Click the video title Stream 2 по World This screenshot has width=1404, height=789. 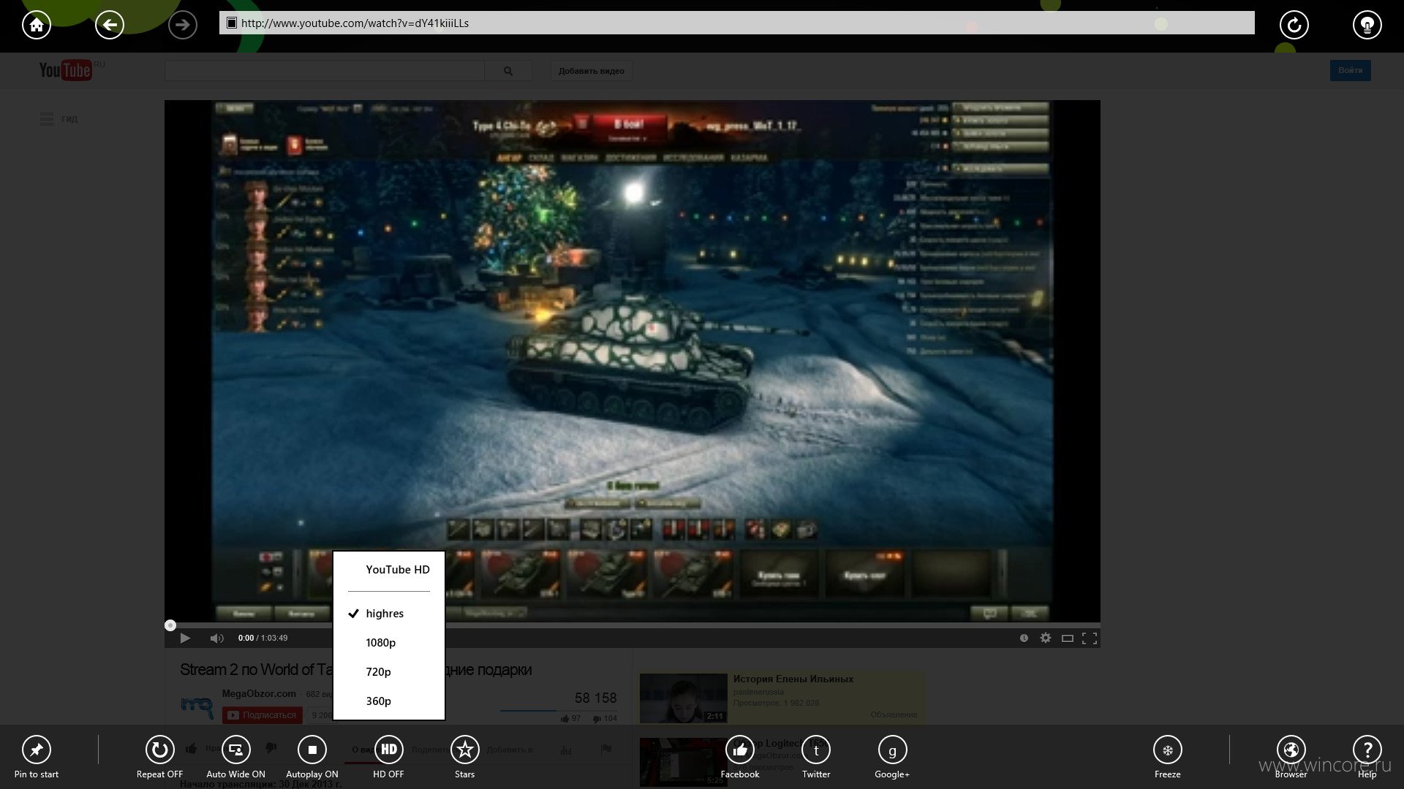tap(257, 670)
